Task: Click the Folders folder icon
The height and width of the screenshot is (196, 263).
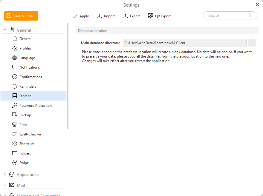Action: point(15,153)
